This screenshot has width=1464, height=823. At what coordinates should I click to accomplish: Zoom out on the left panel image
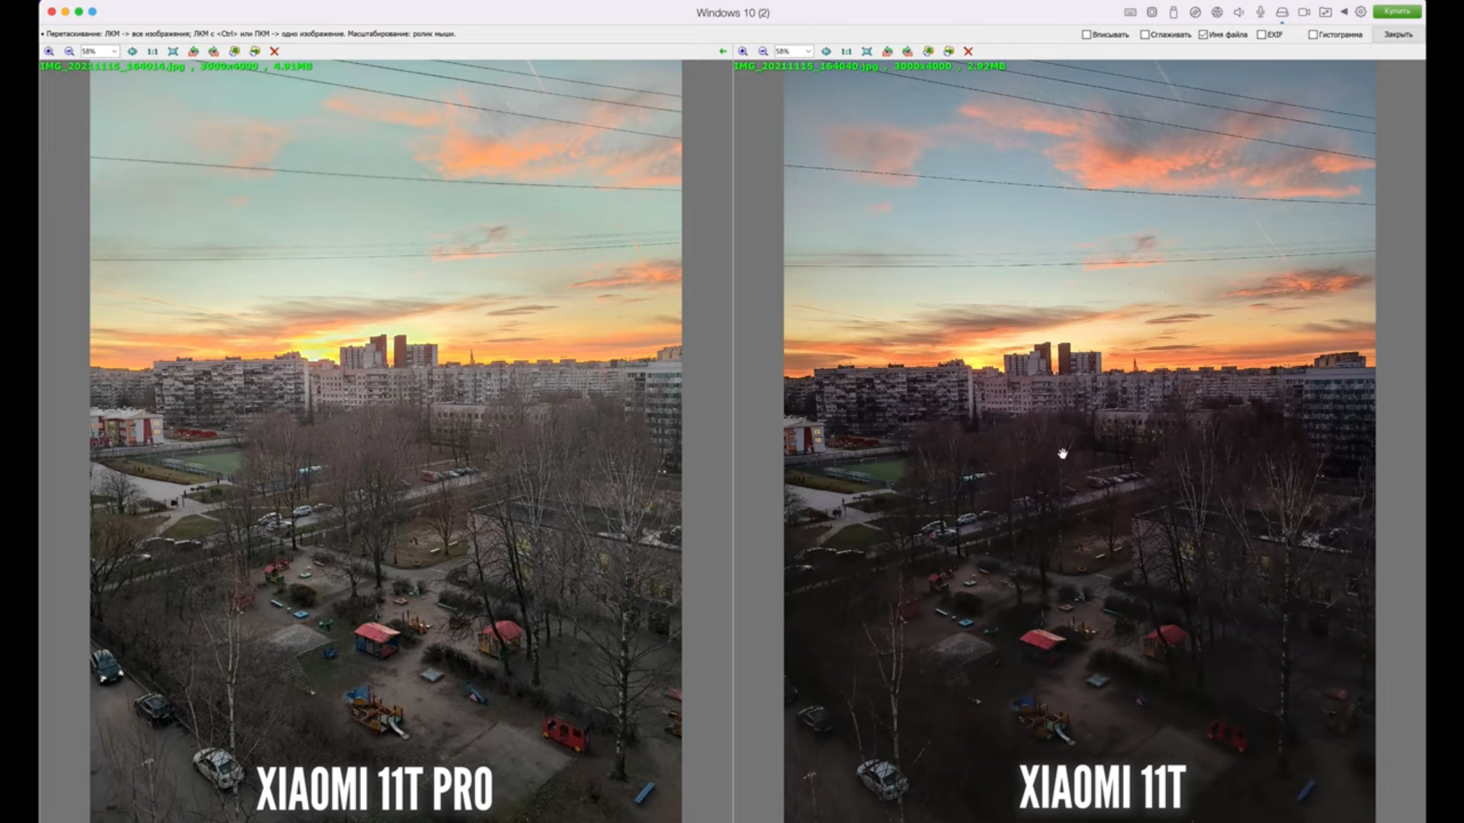coord(69,51)
